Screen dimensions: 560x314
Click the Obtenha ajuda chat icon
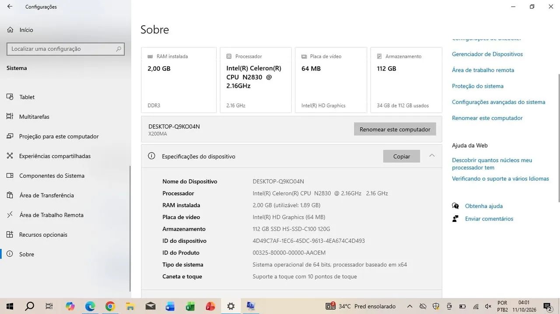point(455,206)
